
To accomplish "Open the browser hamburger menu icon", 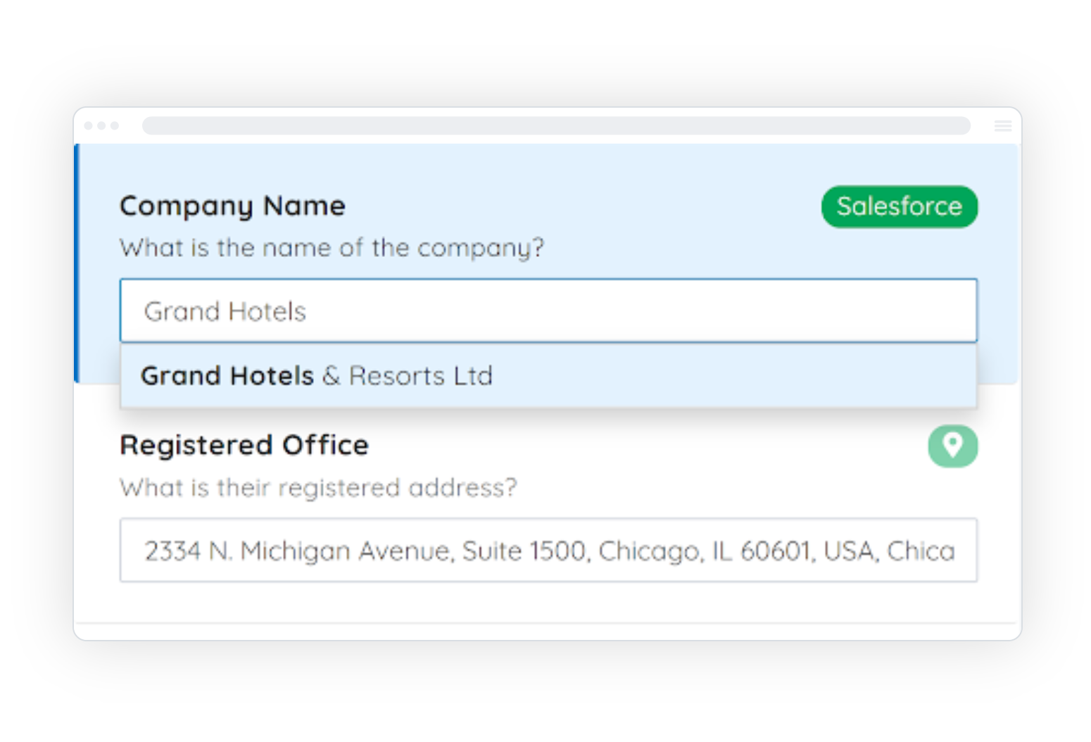I will tap(1003, 126).
